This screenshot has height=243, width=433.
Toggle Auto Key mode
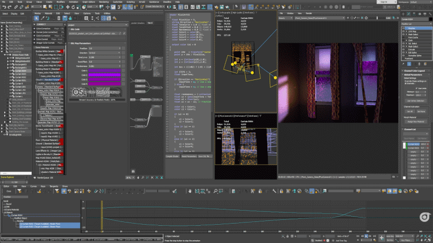click(x=390, y=236)
